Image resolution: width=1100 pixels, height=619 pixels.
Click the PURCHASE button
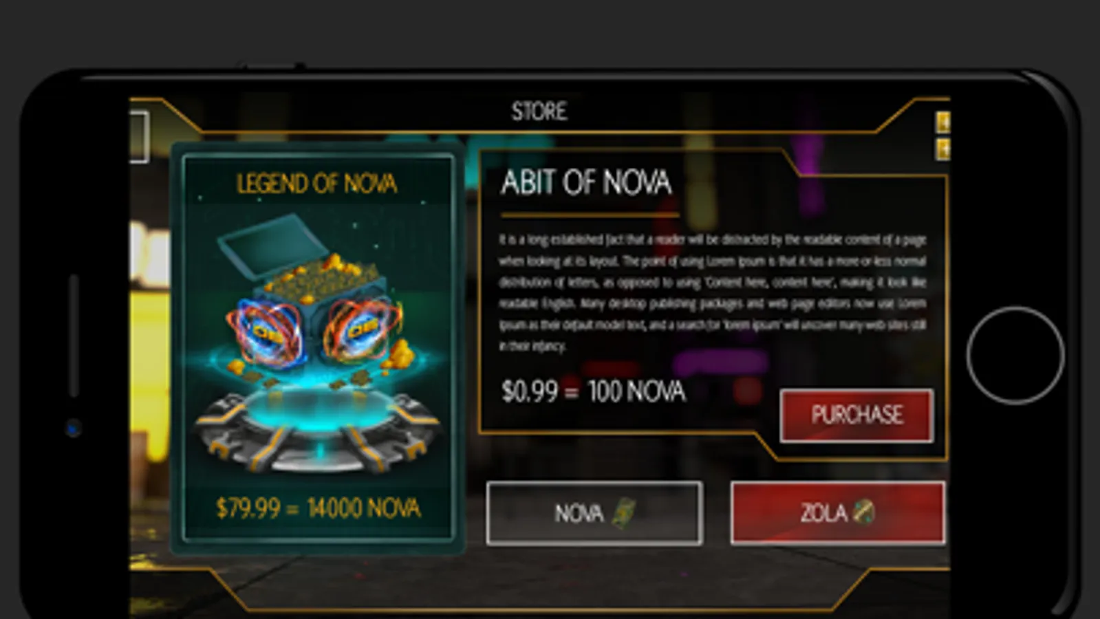tap(856, 415)
